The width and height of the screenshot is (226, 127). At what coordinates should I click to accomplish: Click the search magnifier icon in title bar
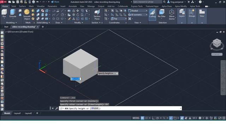(x=164, y=2)
